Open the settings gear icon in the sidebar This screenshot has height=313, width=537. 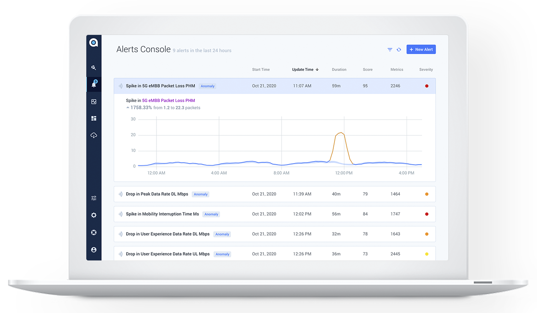coord(94,215)
